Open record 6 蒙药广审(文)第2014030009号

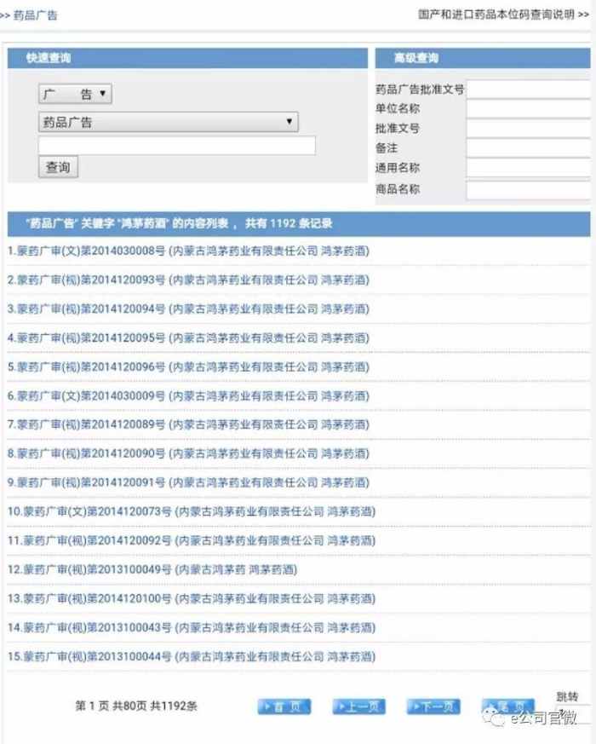(188, 395)
